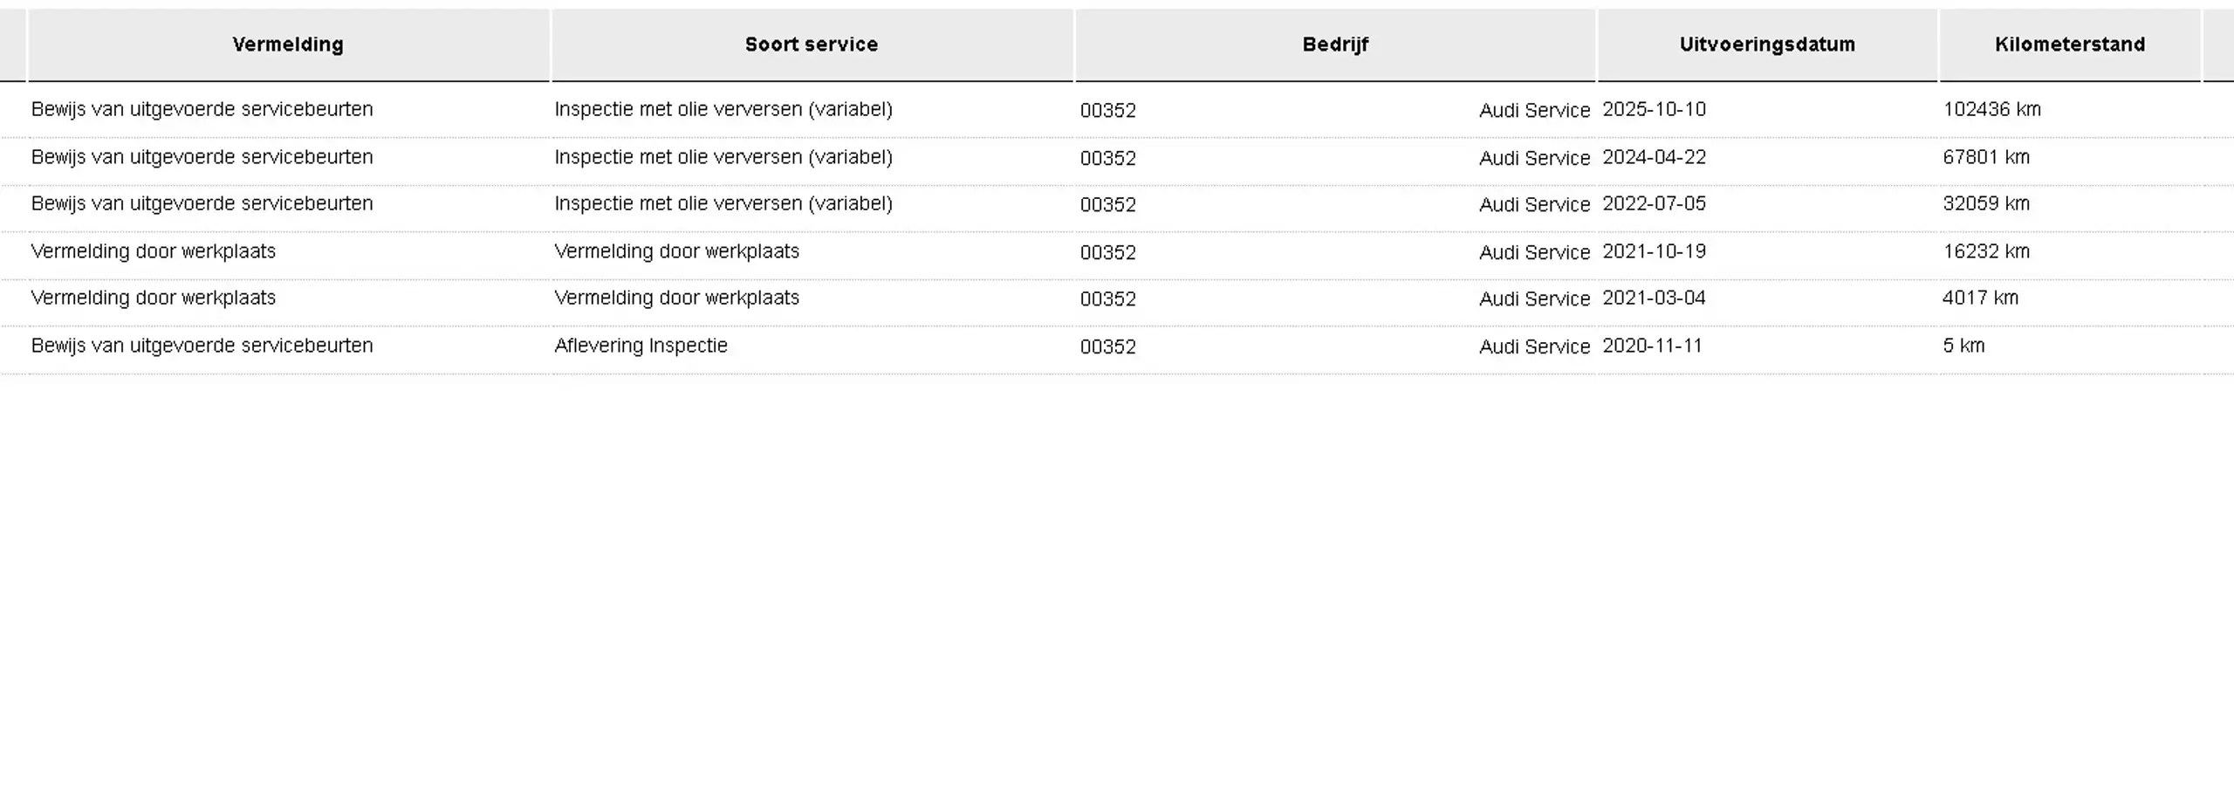Click the Kilometerstand column header
Screen dimensions: 2234x809
coord(2070,45)
